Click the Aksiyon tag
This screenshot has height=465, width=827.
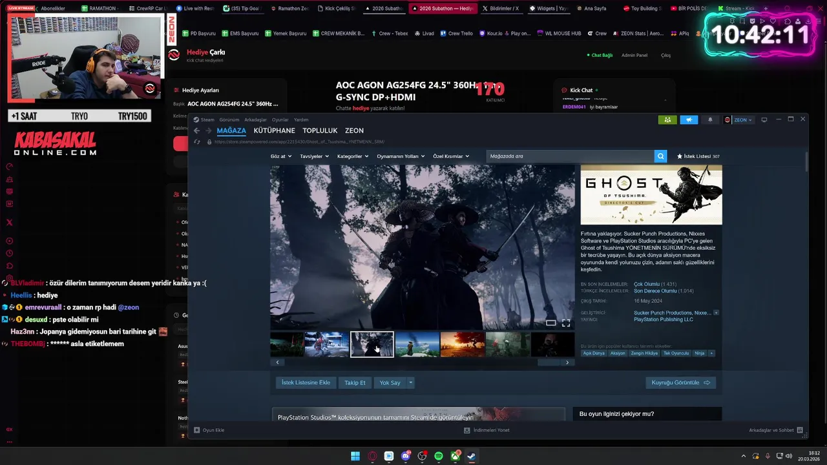click(618, 353)
